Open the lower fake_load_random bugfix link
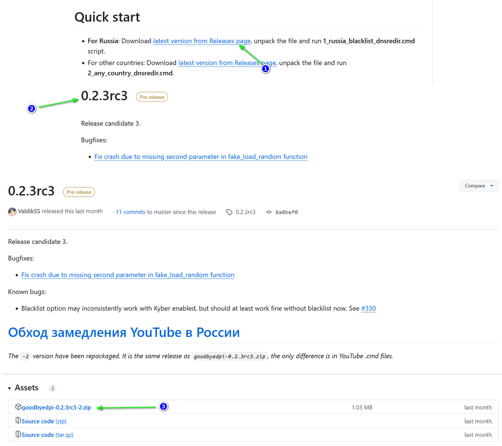The width and height of the screenshot is (502, 446). (x=128, y=275)
